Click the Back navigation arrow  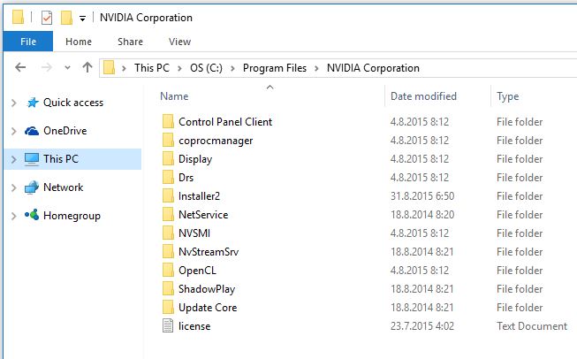(20, 67)
